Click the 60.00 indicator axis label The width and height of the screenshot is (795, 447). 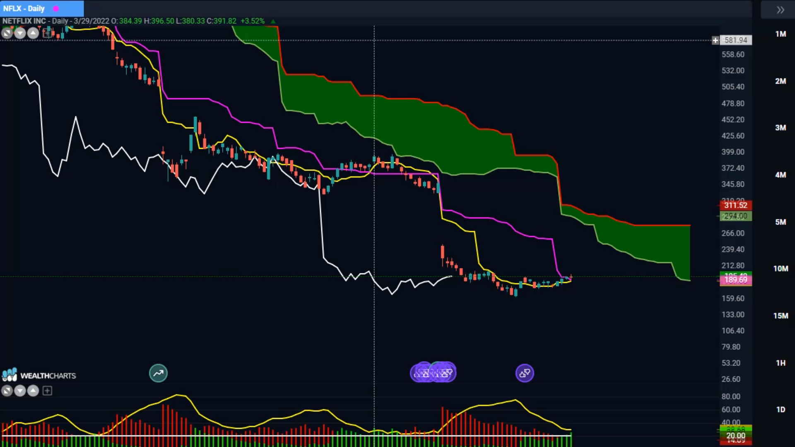[731, 410]
